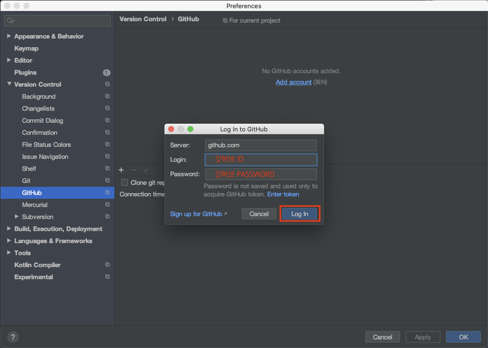This screenshot has width=488, height=348.
Task: Click the project-level icon next to Subversion
Action: [x=107, y=217]
